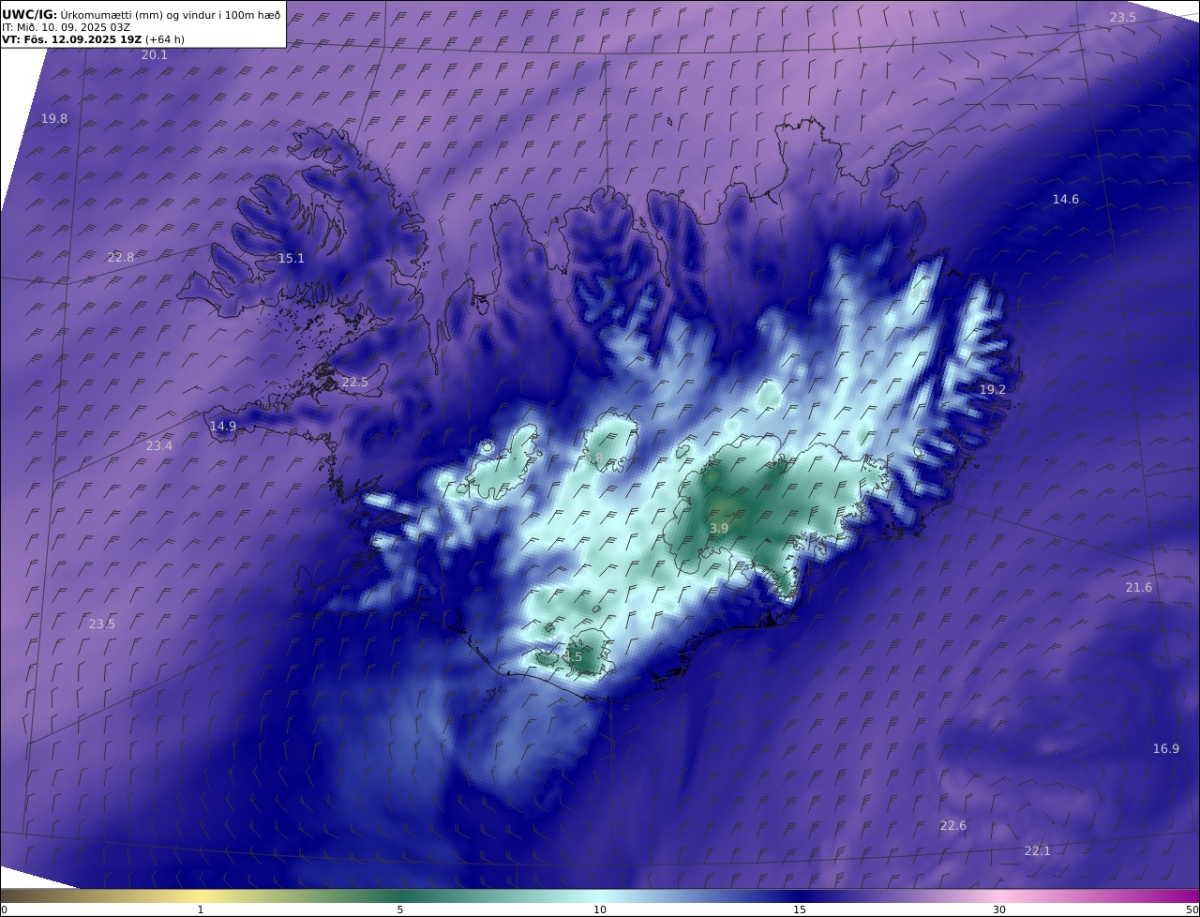Click the colorbar tick label "15"
The height and width of the screenshot is (917, 1200).
coord(800,909)
